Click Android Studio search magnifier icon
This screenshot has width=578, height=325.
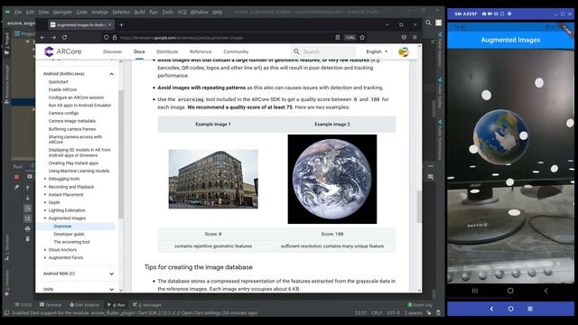pos(428,23)
